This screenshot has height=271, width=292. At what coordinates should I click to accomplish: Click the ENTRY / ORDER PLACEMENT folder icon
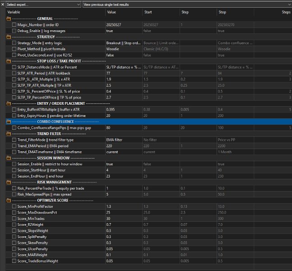pos(9,103)
